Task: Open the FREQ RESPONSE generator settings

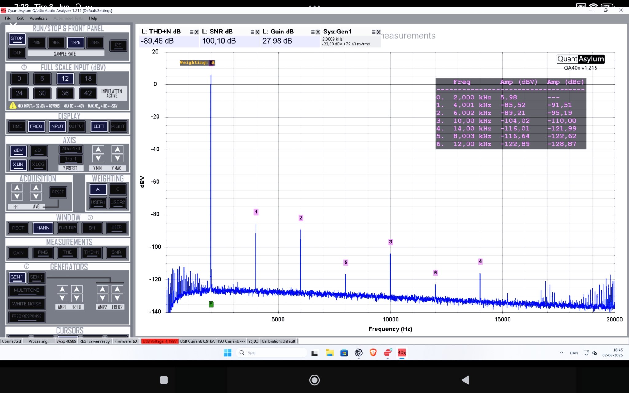Action: (x=27, y=317)
